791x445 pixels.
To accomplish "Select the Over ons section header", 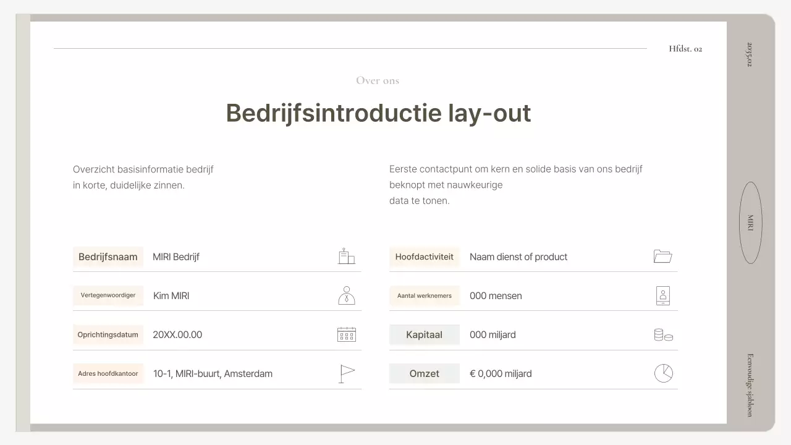I will tap(377, 80).
